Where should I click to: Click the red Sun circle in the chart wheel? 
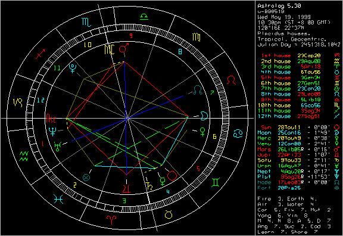[172, 176]
